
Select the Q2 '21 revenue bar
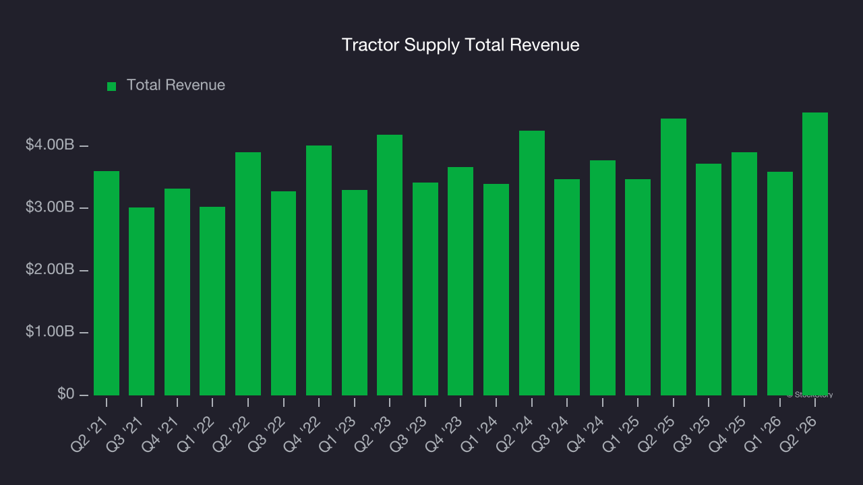(x=107, y=283)
